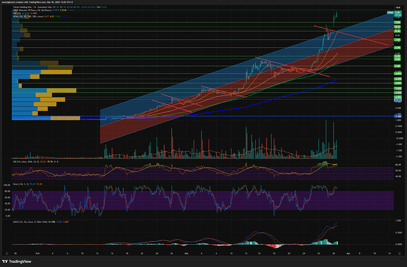Click the MACD histogram's latest green bars
Image resolution: width=407 pixels, height=267 pixels.
336,242
